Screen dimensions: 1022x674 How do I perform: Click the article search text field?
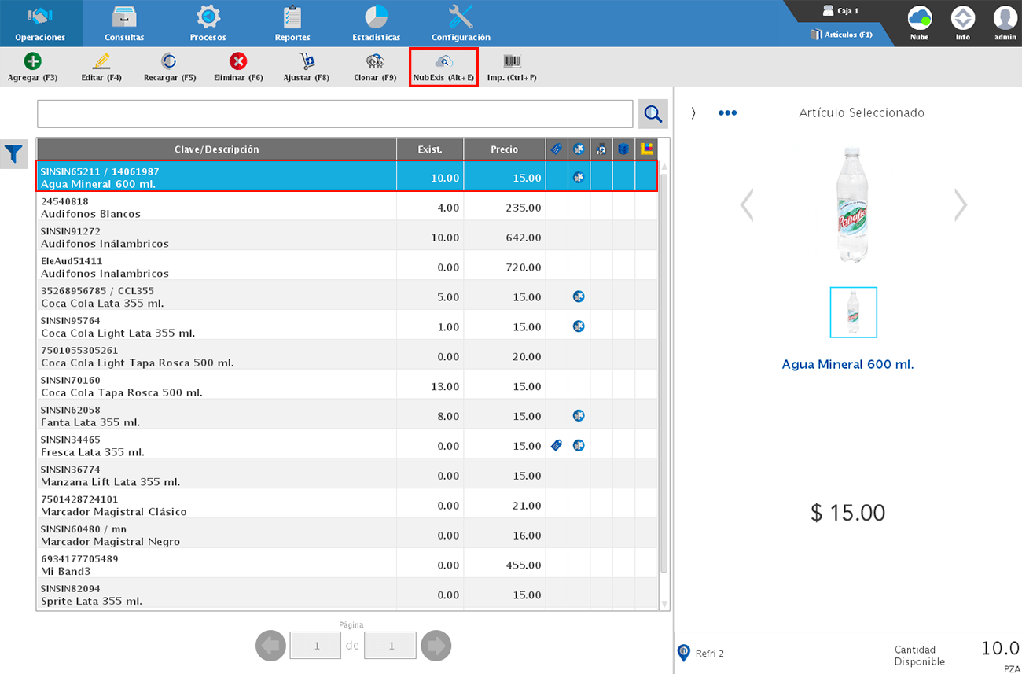334,114
